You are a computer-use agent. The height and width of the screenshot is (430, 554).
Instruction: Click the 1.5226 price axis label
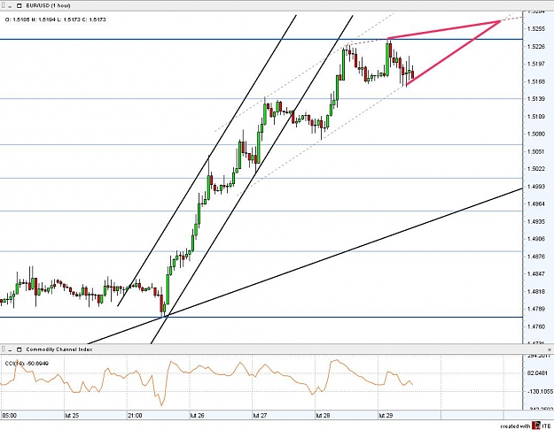pyautogui.click(x=534, y=47)
